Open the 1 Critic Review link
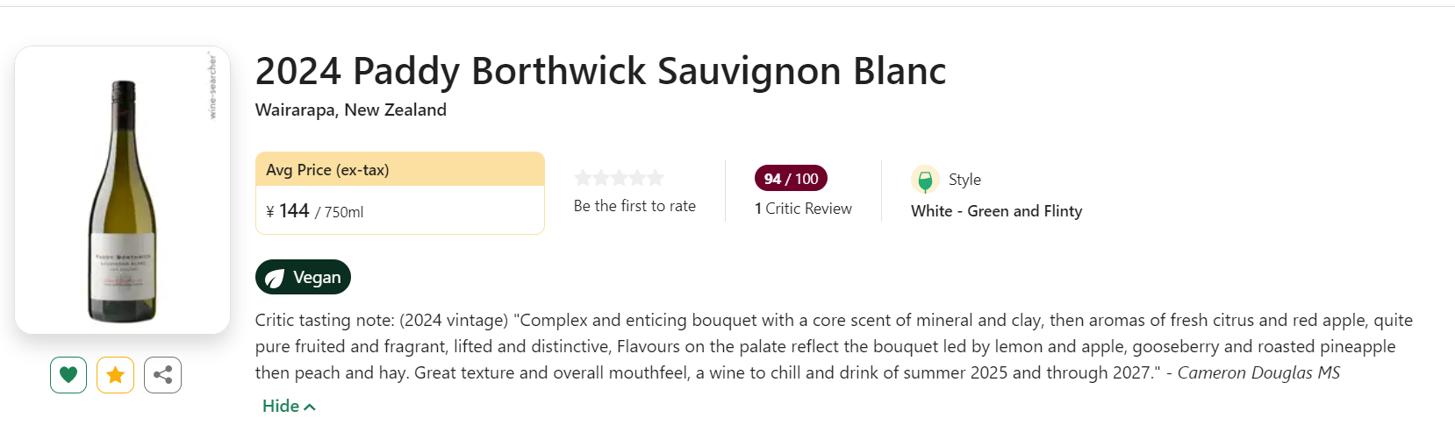 (x=803, y=209)
